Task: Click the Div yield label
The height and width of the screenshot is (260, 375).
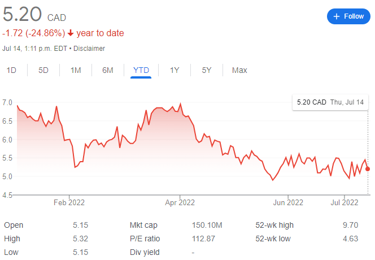Action: 145,252
